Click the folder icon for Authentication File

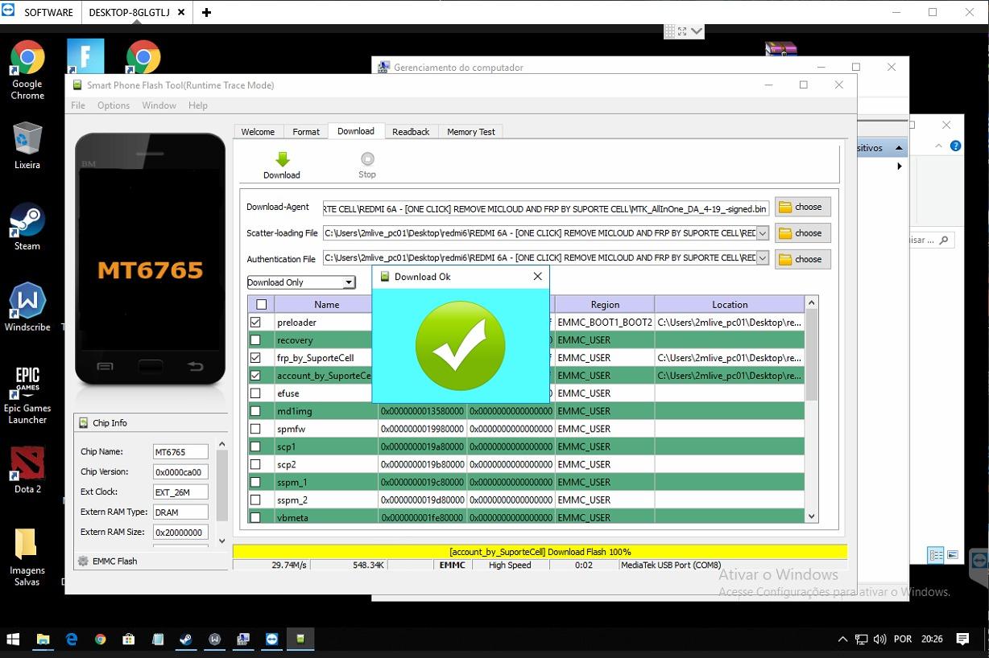[x=785, y=259]
